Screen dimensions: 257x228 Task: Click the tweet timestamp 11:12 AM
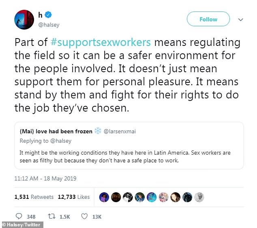coord(45,179)
